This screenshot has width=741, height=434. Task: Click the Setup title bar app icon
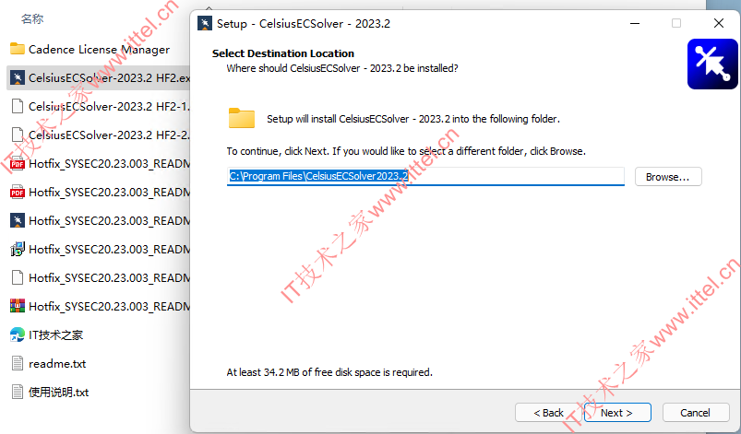click(x=205, y=23)
